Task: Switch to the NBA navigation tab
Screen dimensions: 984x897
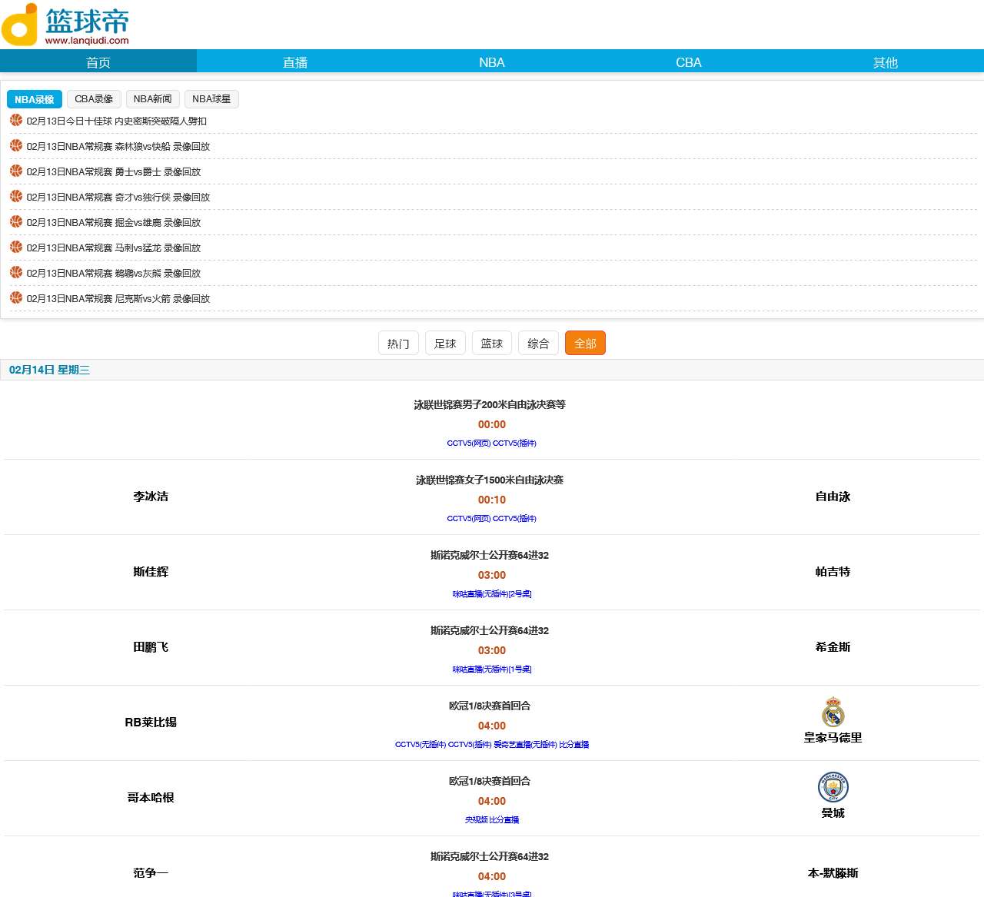Action: pos(492,61)
